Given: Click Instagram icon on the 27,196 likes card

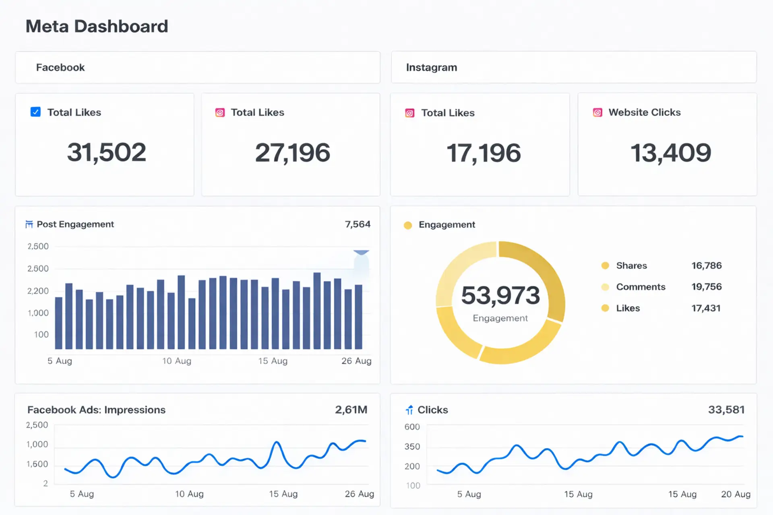Looking at the screenshot, I should tap(220, 113).
